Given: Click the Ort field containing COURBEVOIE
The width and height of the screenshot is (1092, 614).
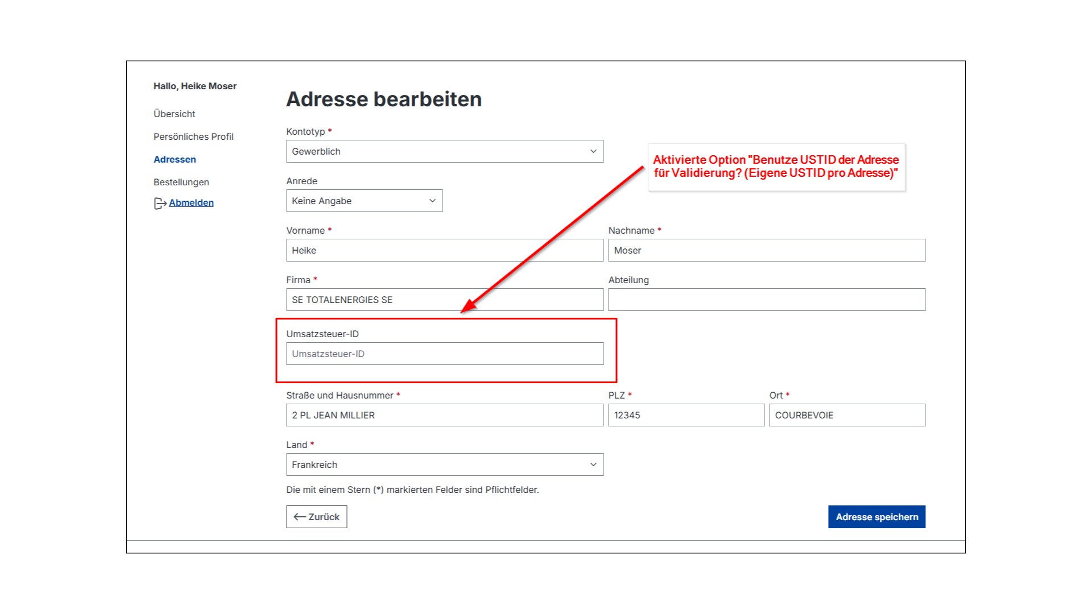Looking at the screenshot, I should [x=847, y=415].
